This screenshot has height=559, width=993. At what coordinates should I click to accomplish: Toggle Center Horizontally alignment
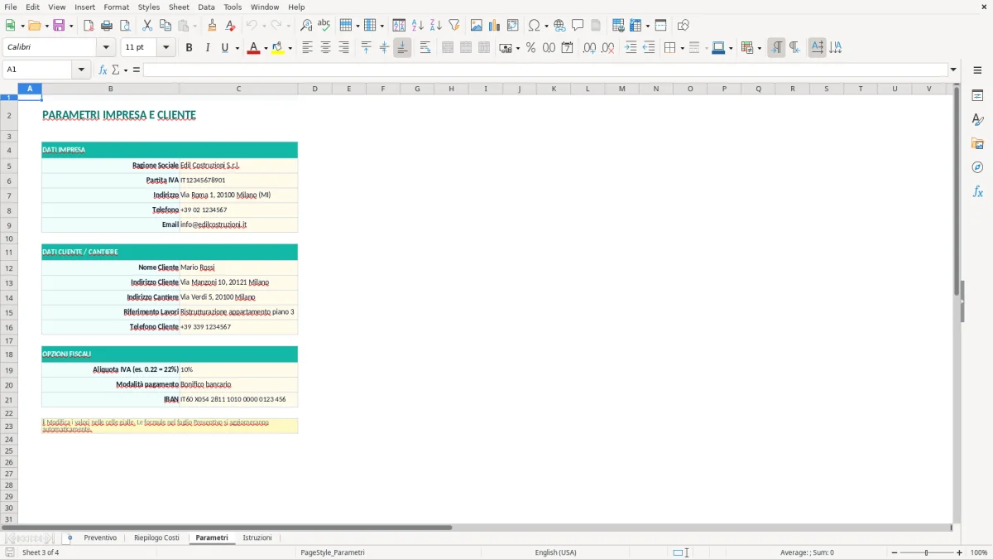[326, 48]
